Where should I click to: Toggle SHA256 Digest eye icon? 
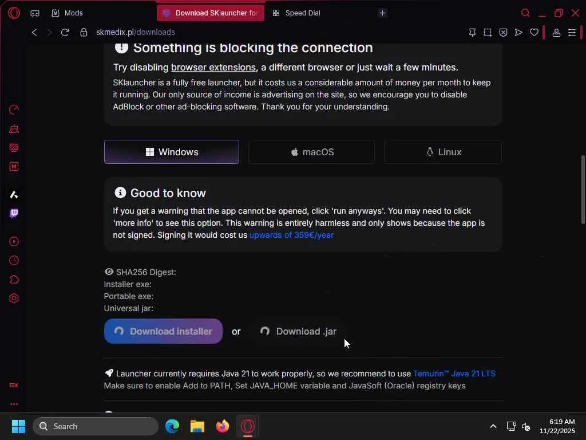coord(109,272)
